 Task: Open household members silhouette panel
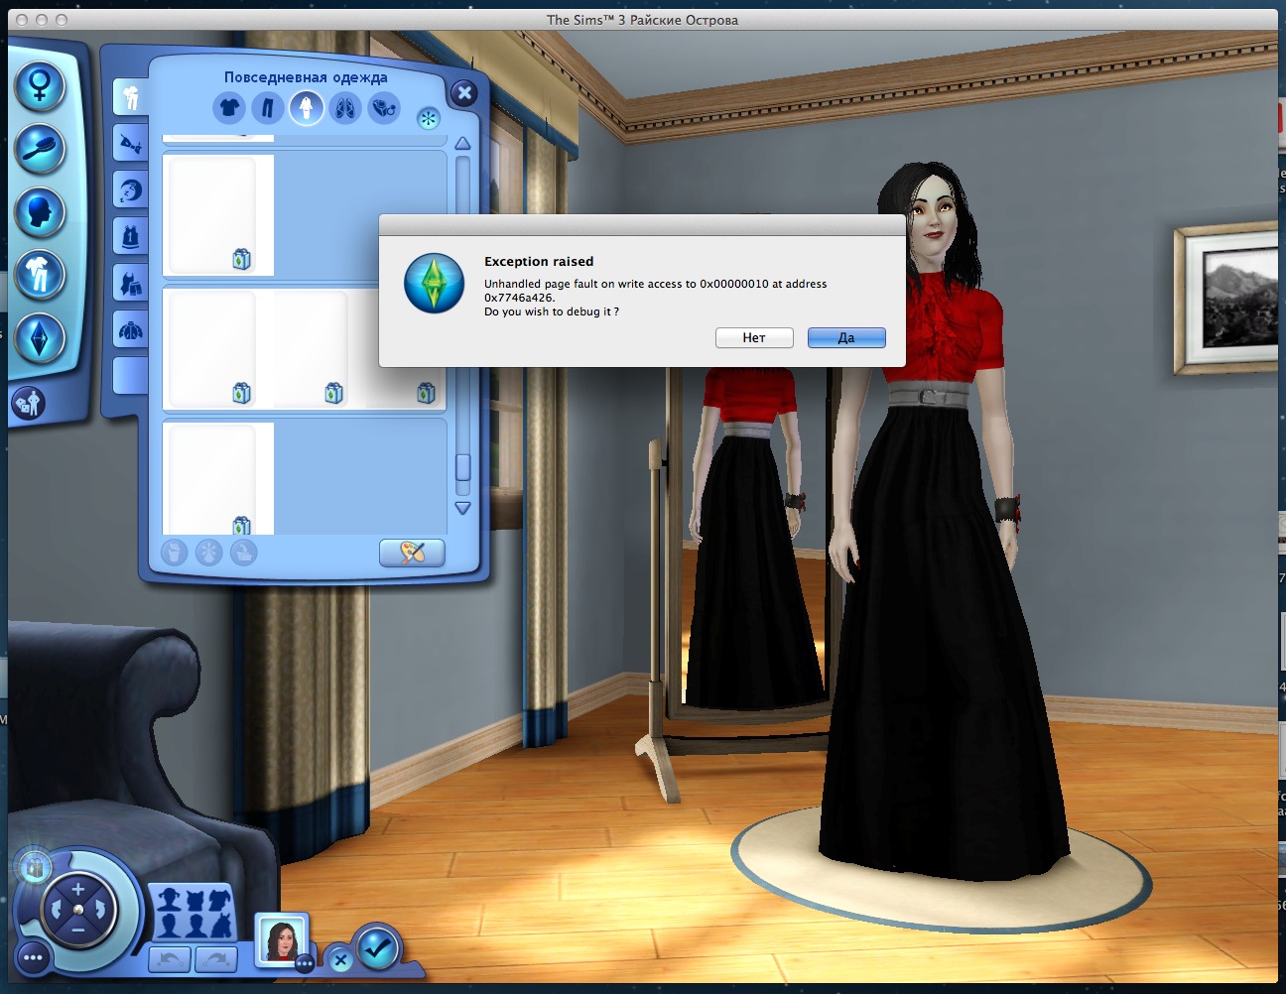coord(193,913)
